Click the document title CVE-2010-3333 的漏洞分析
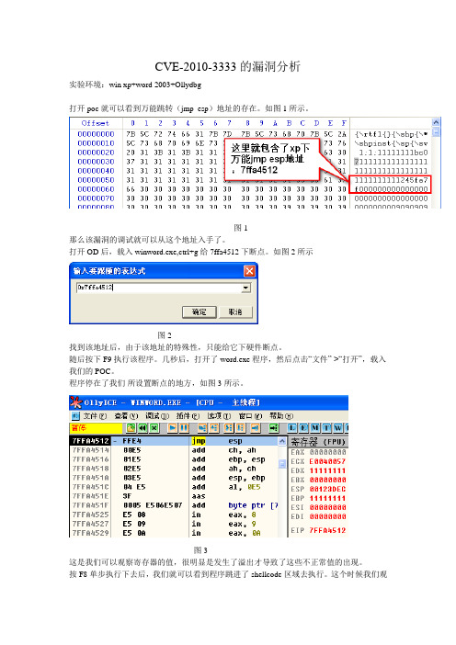The image size is (456, 645). pos(228,66)
